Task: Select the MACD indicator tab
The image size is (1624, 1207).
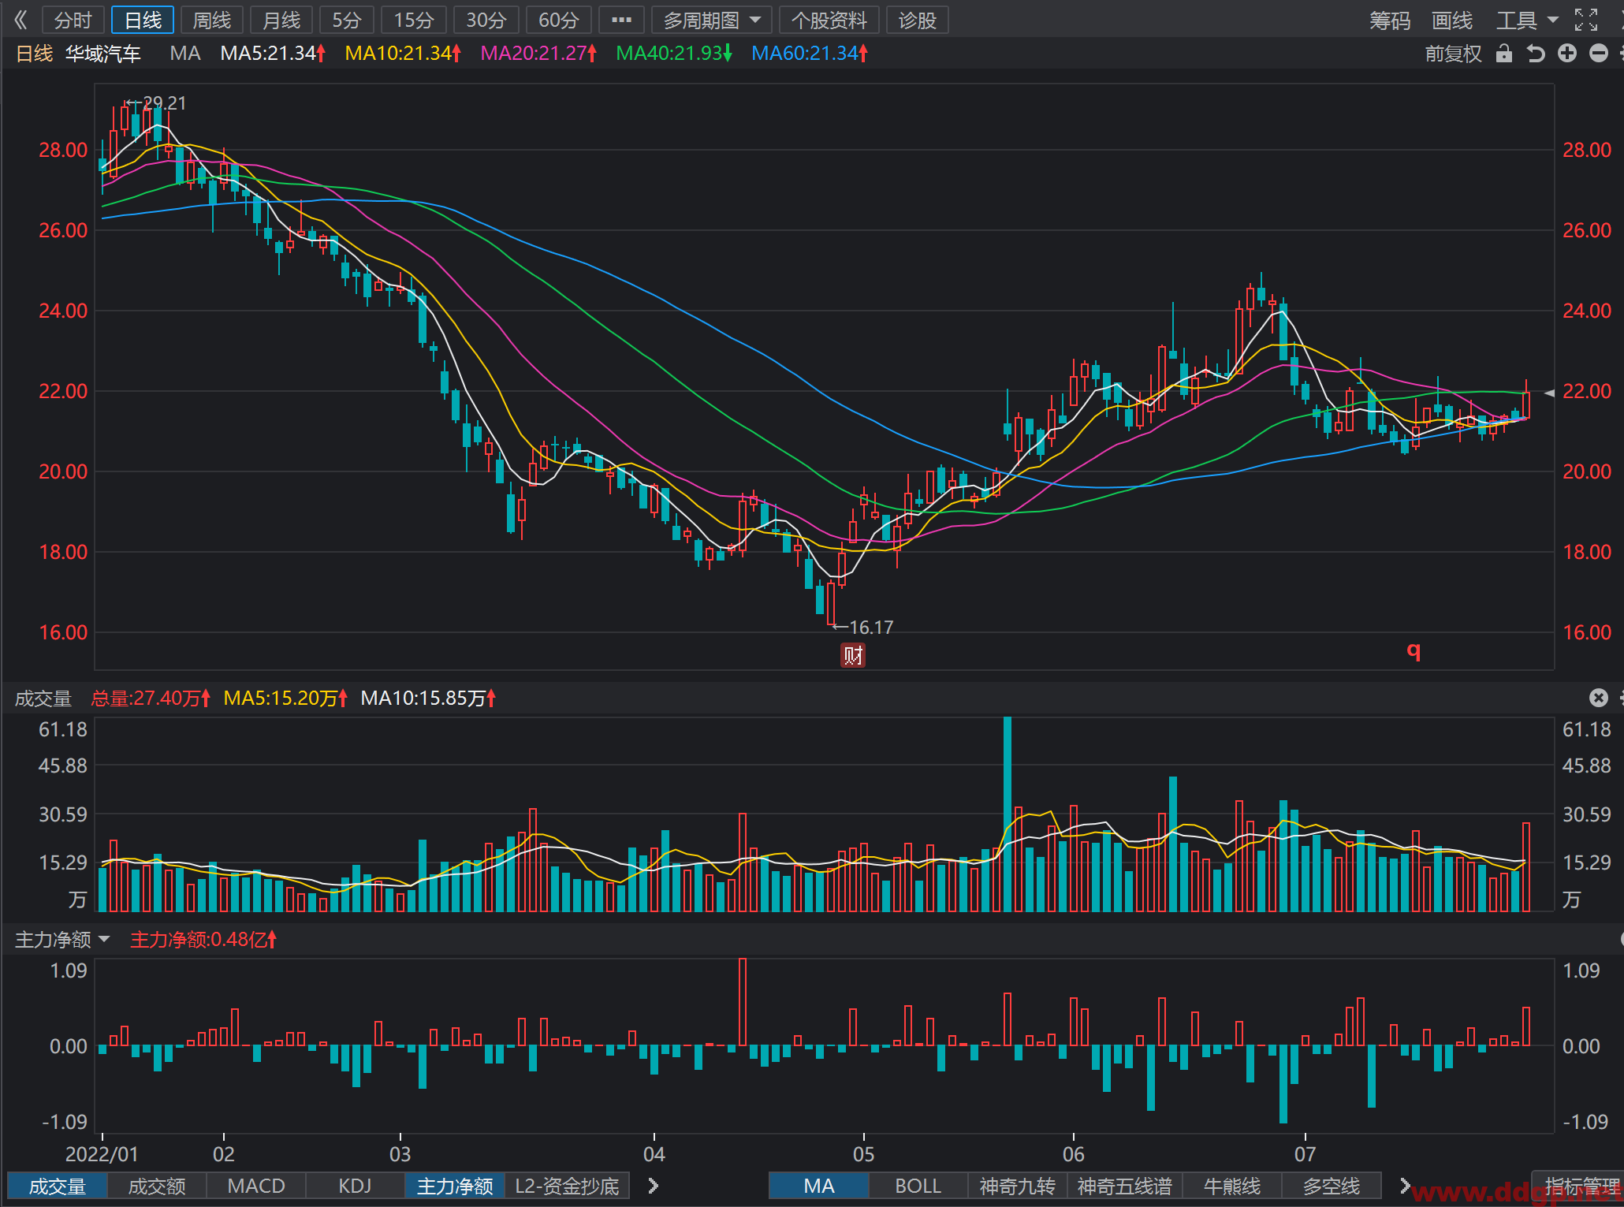Action: point(255,1186)
